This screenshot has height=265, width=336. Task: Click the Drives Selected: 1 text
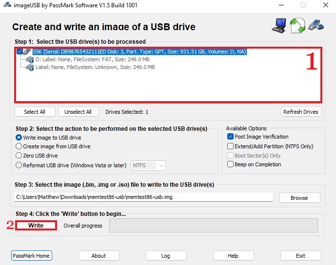point(127,112)
